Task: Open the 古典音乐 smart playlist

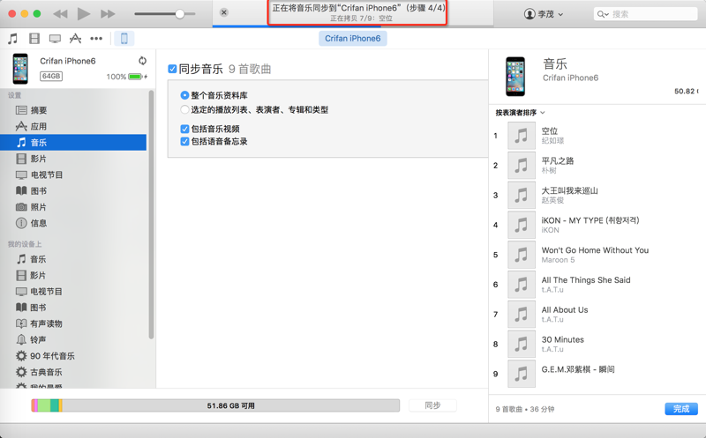Action: coord(73,373)
